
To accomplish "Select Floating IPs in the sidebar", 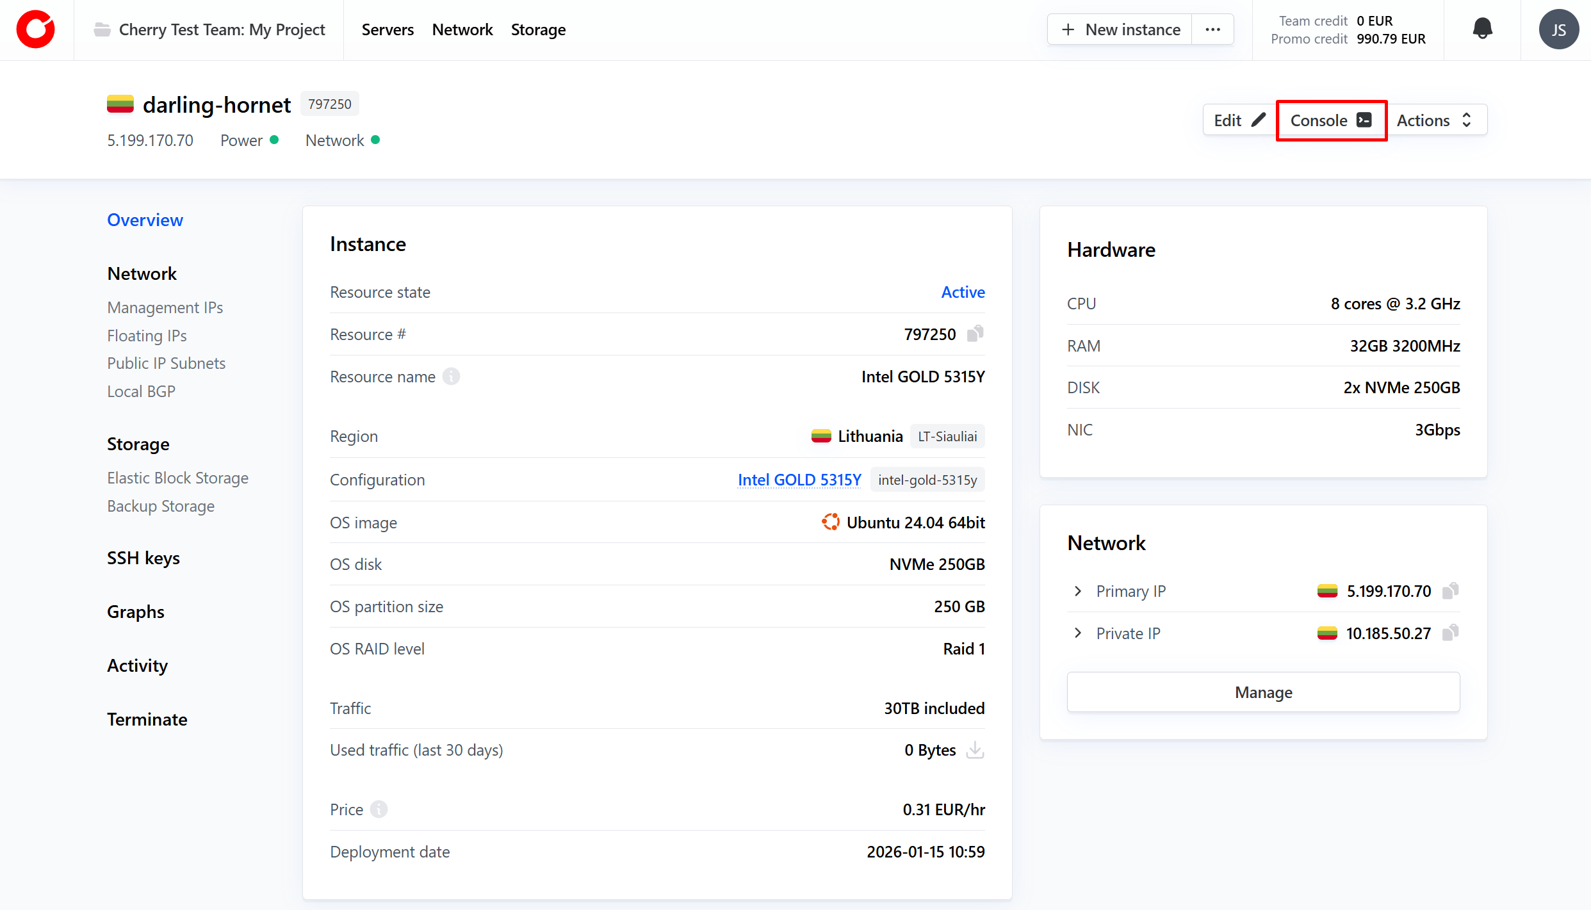I will pos(147,336).
